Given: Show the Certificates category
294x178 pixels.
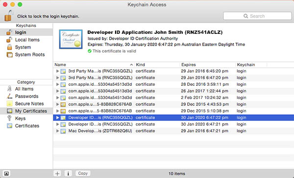Looking at the screenshot, I should [x=26, y=126].
